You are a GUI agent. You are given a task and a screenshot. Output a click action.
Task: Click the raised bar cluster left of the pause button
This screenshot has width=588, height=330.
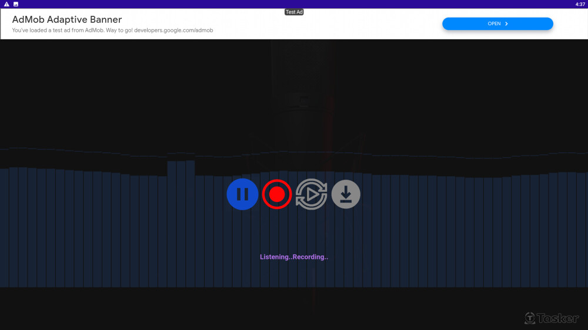pyautogui.click(x=181, y=223)
